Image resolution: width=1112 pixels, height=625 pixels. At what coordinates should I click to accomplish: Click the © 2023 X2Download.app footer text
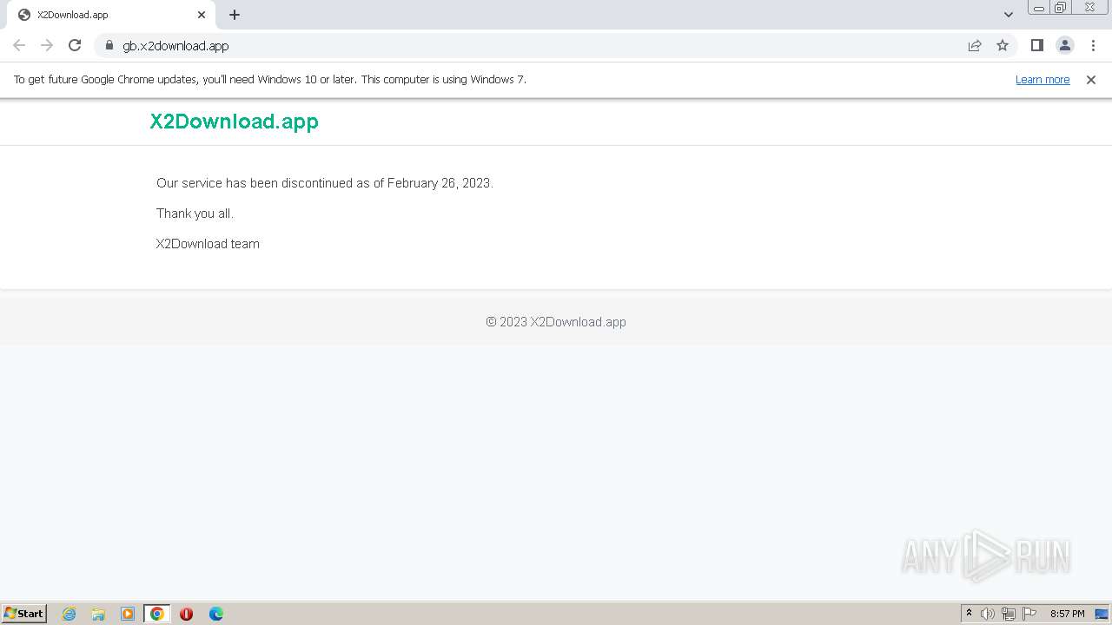[556, 322]
